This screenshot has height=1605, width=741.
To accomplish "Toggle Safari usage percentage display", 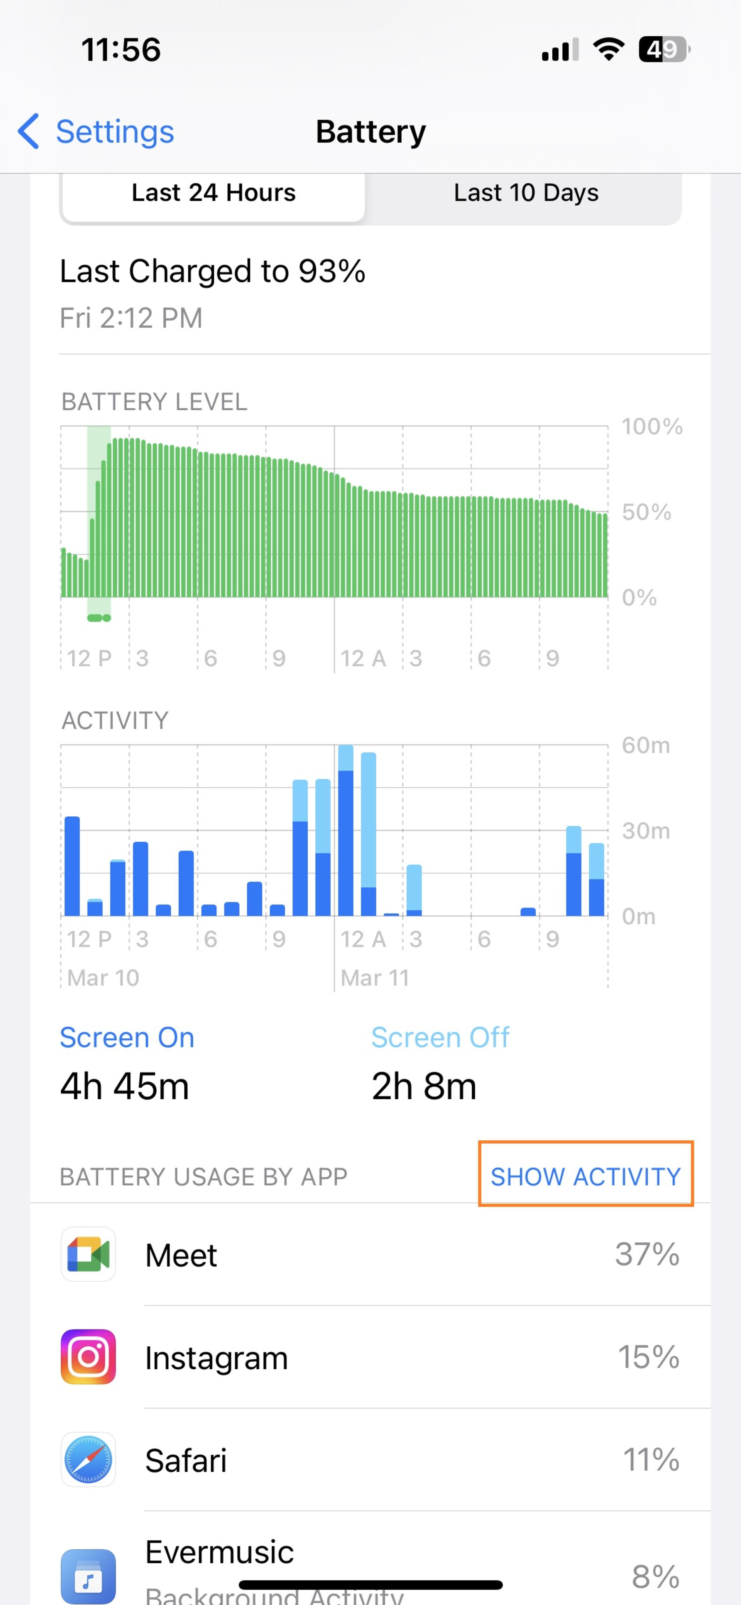I will click(651, 1459).
